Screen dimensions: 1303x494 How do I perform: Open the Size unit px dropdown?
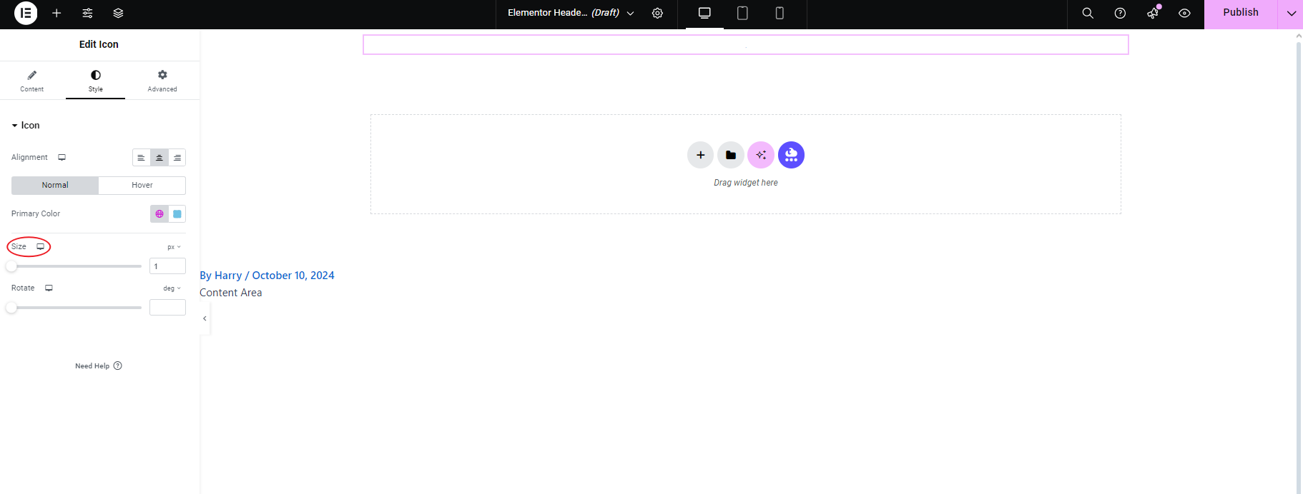[174, 247]
